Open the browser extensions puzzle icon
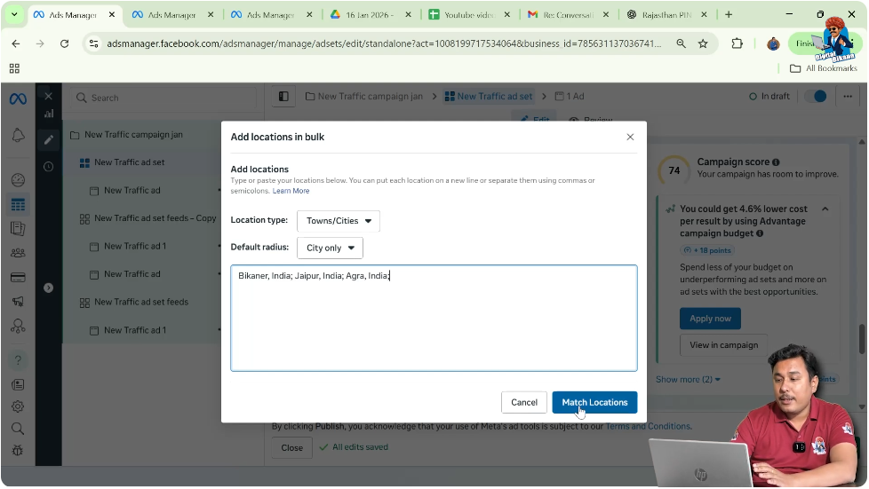The width and height of the screenshot is (869, 489). (x=737, y=43)
